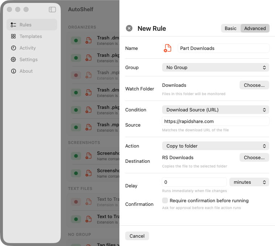Open the Group dropdown No Group
The width and height of the screenshot is (275, 246).
[216, 68]
